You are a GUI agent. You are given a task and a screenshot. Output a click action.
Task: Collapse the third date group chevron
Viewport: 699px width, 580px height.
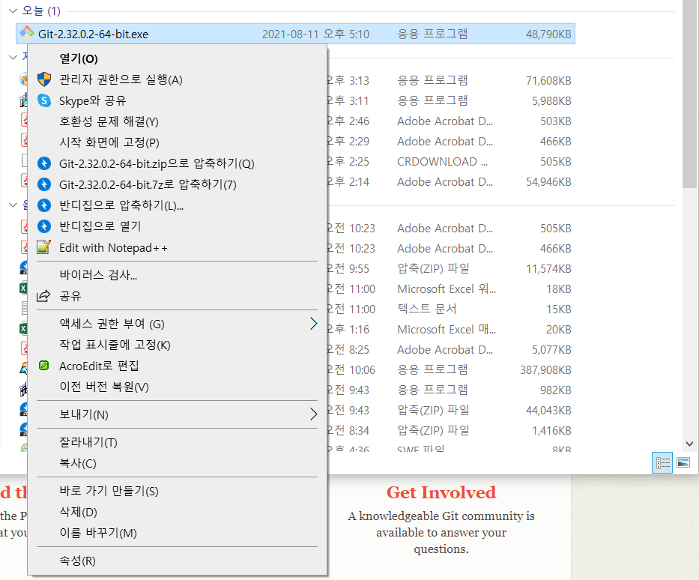pos(13,205)
